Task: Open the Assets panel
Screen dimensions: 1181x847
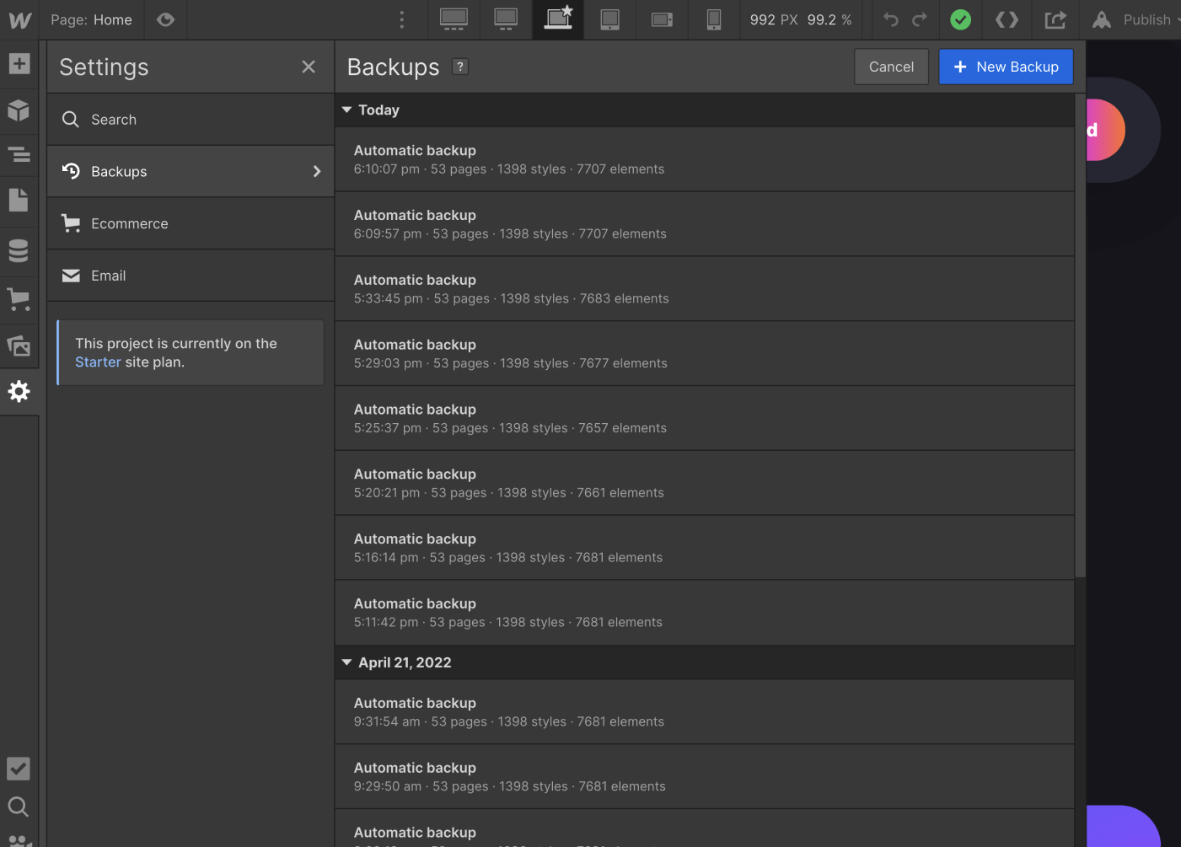Action: (19, 347)
